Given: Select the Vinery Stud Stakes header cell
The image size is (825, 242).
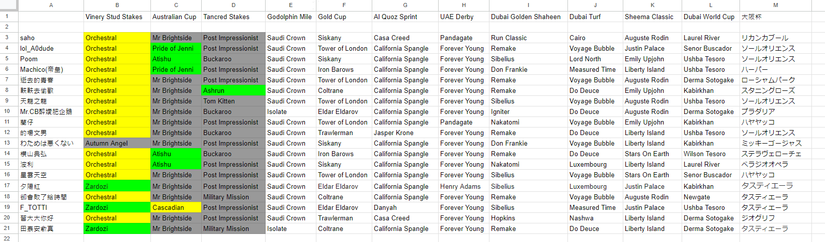Looking at the screenshot, I should (117, 17).
